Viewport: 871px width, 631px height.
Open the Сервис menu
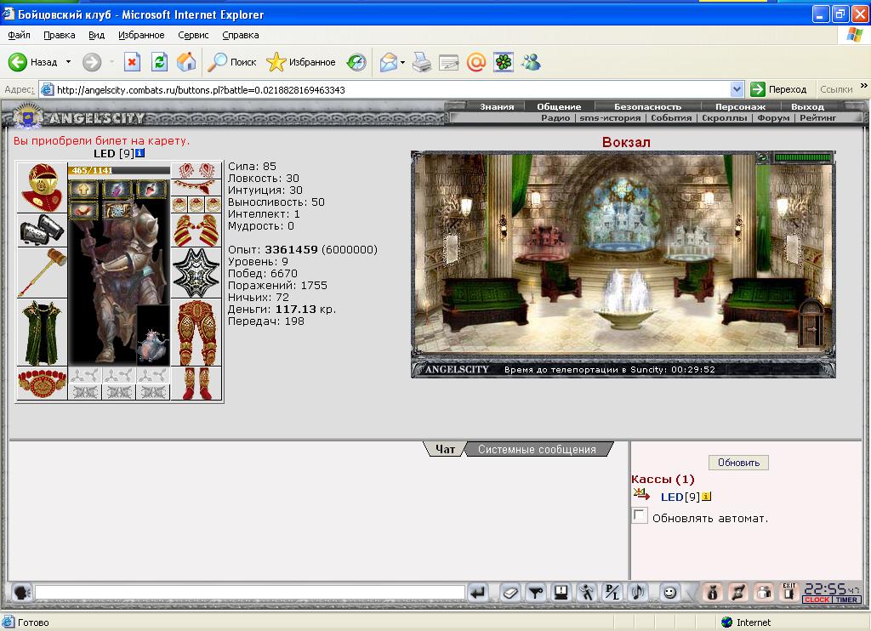[x=193, y=35]
